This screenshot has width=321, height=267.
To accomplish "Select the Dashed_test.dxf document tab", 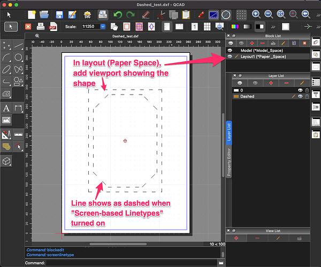I will coord(125,36).
